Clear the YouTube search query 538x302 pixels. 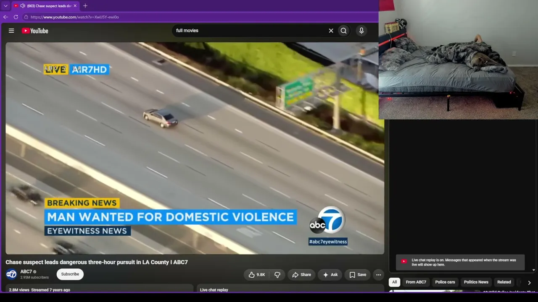[x=331, y=31]
